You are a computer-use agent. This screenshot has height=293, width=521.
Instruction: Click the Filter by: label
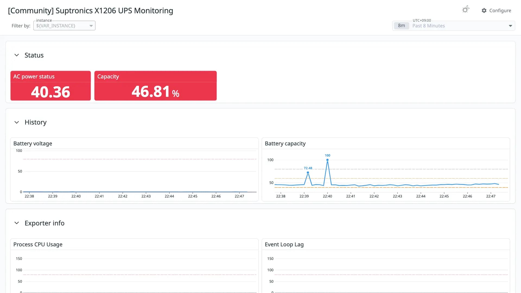21,26
